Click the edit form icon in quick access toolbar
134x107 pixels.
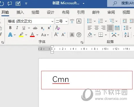[18, 3]
